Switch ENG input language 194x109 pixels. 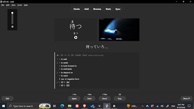[173, 106]
